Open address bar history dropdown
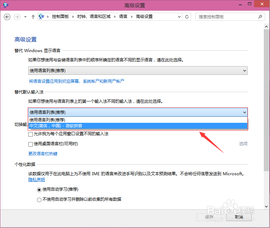Screen dimensions: 270x228 [x=179, y=17]
